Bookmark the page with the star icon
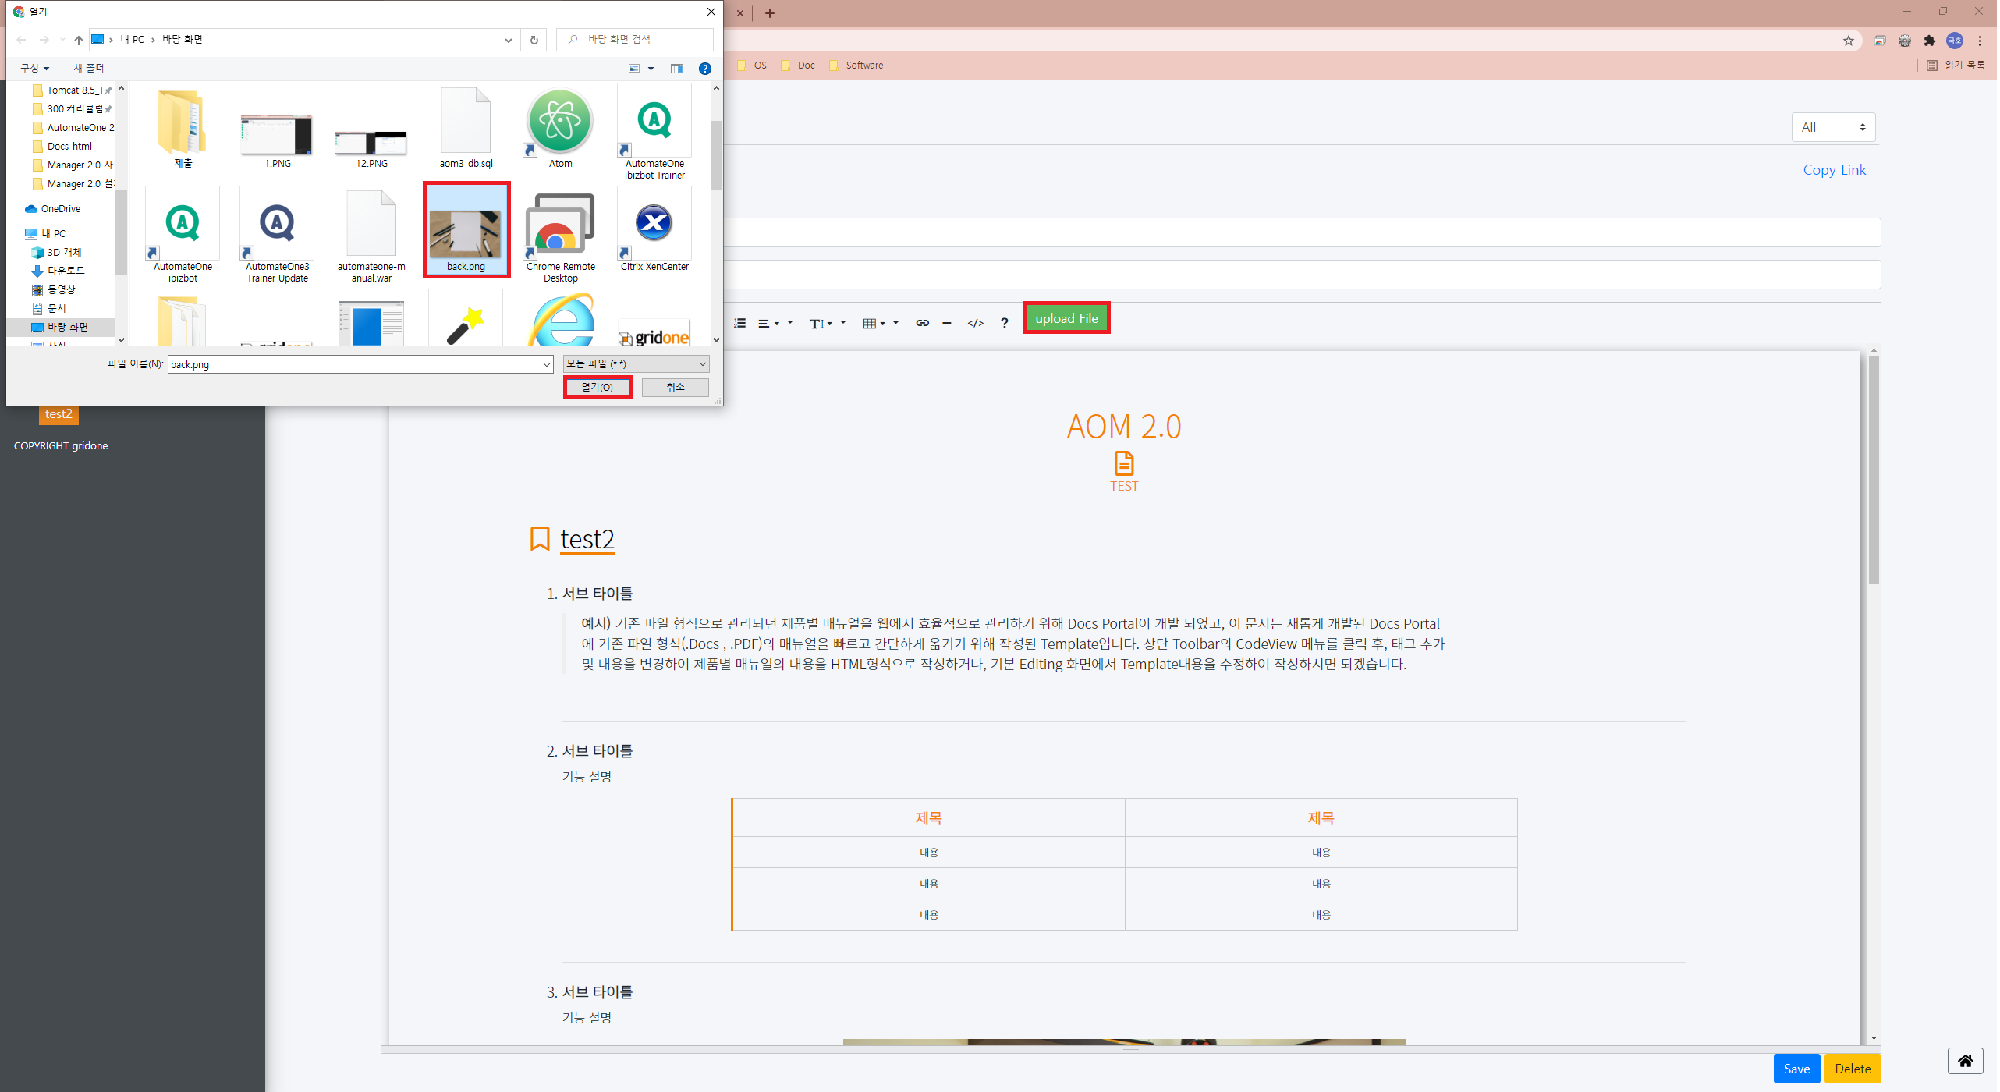This screenshot has width=2000, height=1092. (1848, 41)
